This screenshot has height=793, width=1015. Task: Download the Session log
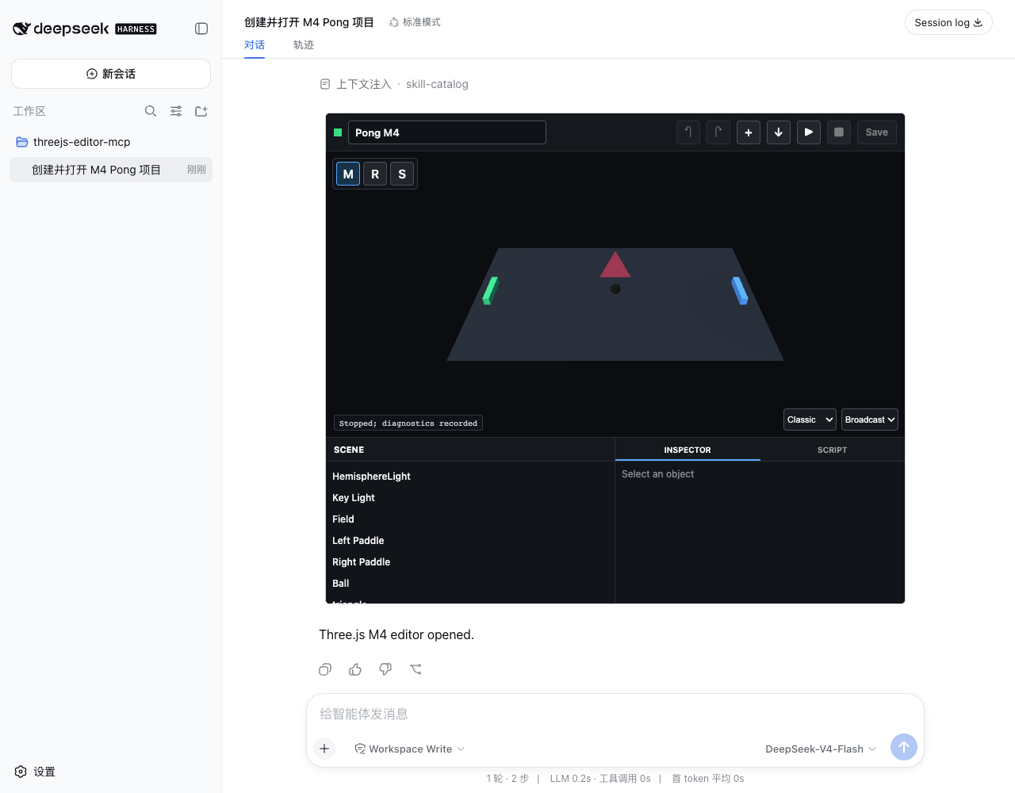click(948, 22)
